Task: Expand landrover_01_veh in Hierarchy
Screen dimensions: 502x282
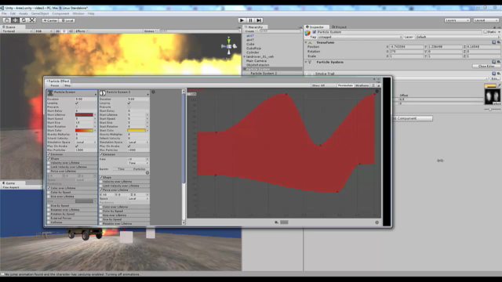Action: point(245,56)
